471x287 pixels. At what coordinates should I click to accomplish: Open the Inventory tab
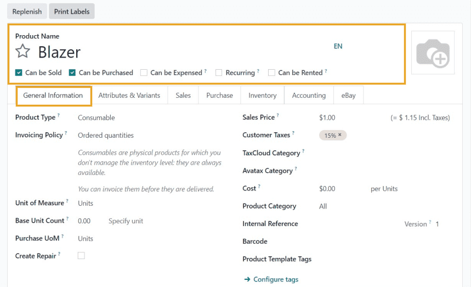coord(262,95)
